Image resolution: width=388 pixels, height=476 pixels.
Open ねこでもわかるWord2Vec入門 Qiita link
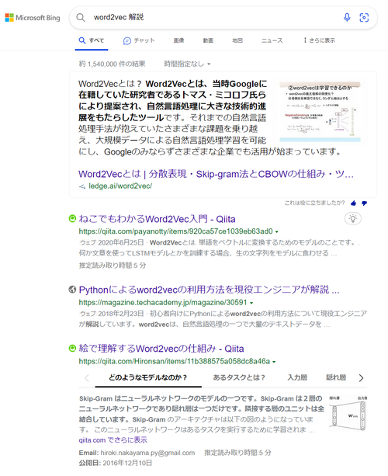[157, 219]
